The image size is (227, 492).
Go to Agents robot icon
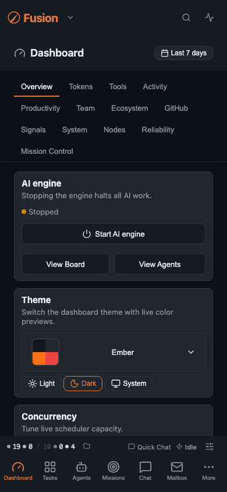click(81, 467)
